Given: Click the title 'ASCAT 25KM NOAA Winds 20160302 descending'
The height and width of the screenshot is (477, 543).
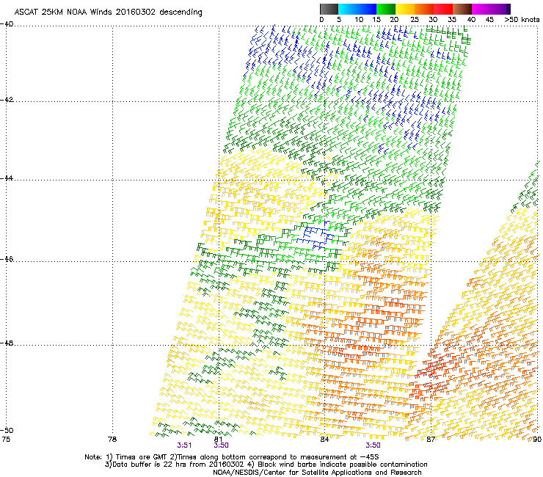Looking at the screenshot, I should pyautogui.click(x=108, y=12).
